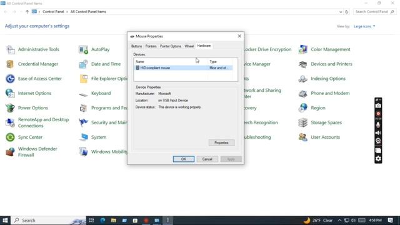
Task: Open Credential Manager icon
Action: 10,64
